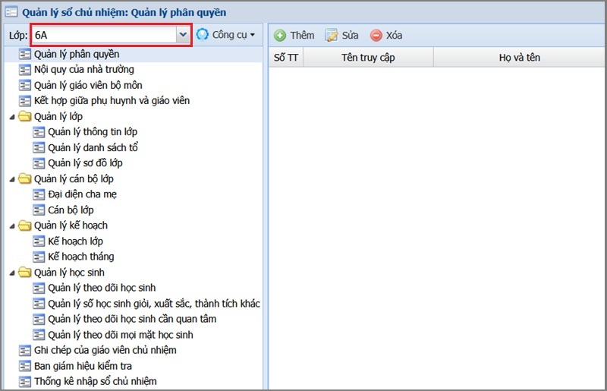The width and height of the screenshot is (607, 391).
Task: Open Ghi chép của giáo viên chủ nhiệm
Action: point(105,350)
